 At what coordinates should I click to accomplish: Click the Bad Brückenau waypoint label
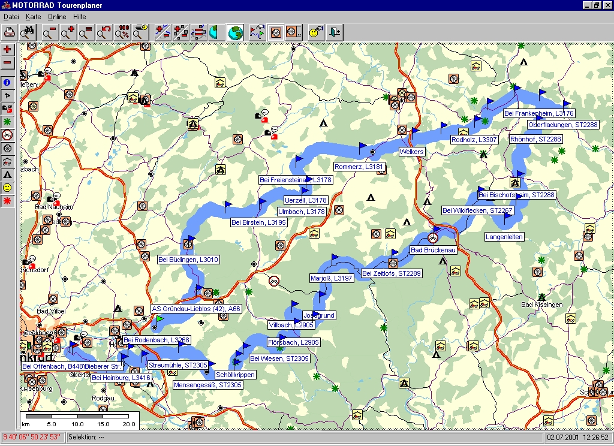(x=433, y=249)
